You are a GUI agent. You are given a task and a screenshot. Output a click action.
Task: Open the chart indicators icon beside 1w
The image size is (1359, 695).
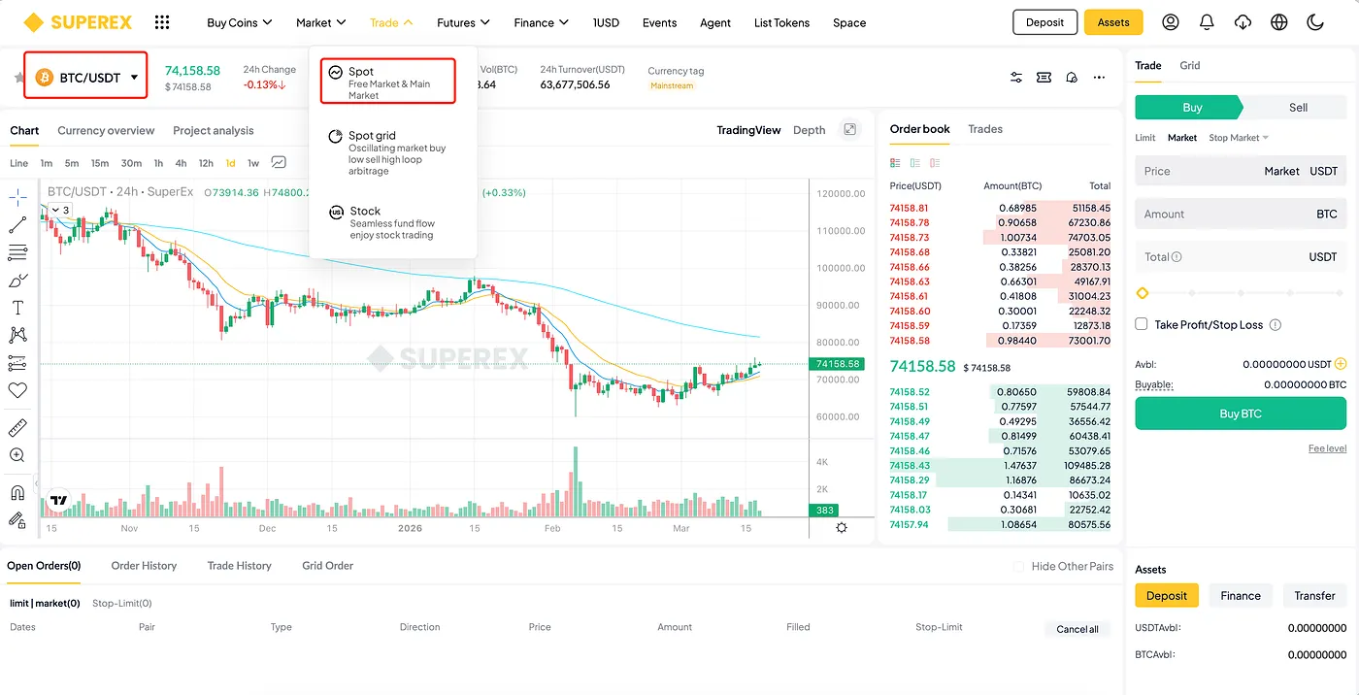(x=279, y=163)
